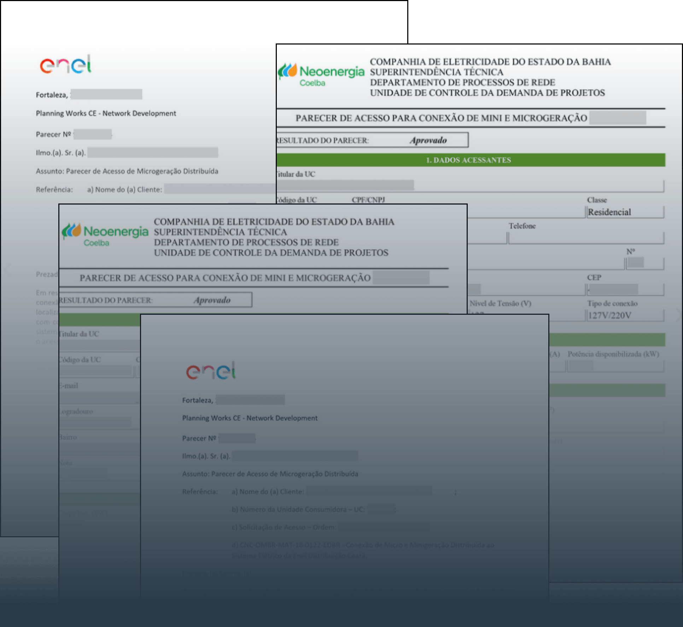This screenshot has height=627, width=683.
Task: Click 'c) Solicitação de Acesso – Ordem:' line
Action: [x=284, y=527]
